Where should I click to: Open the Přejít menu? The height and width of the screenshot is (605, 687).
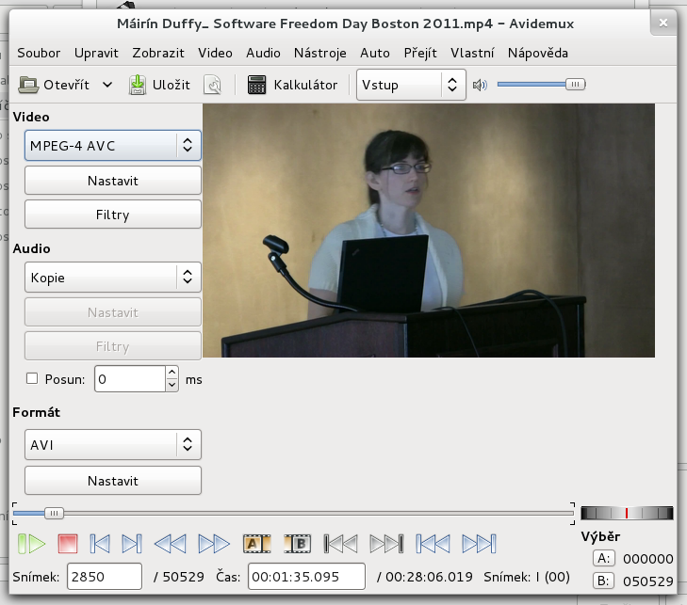point(420,53)
